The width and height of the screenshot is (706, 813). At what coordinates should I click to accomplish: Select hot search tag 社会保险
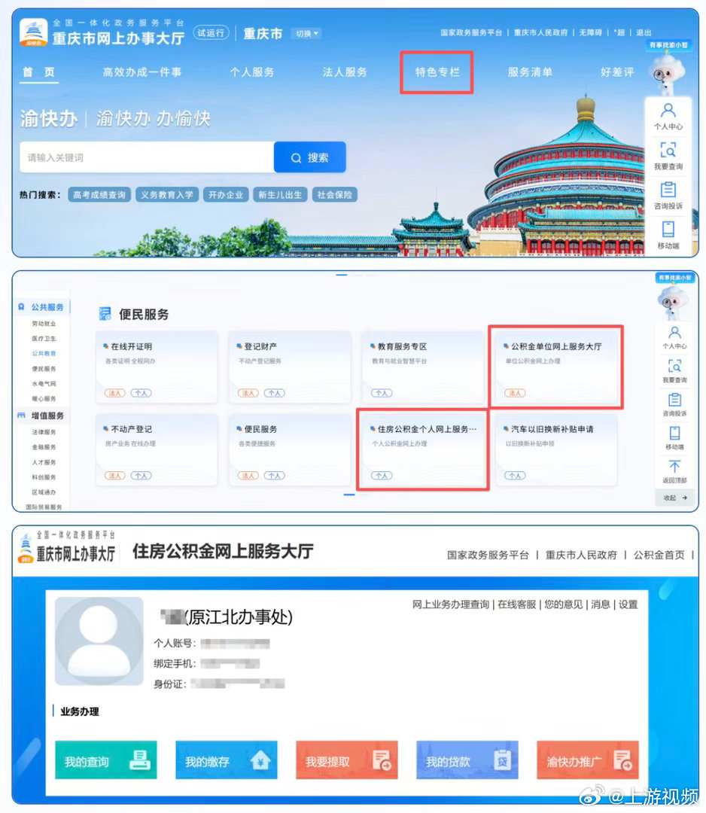click(x=334, y=195)
